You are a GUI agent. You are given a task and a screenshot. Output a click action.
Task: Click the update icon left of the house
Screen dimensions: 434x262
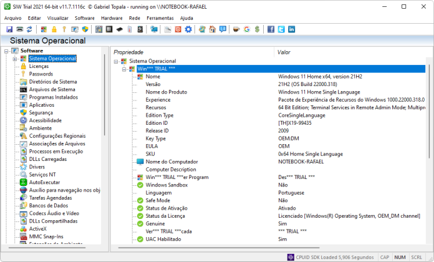[x=202, y=29]
